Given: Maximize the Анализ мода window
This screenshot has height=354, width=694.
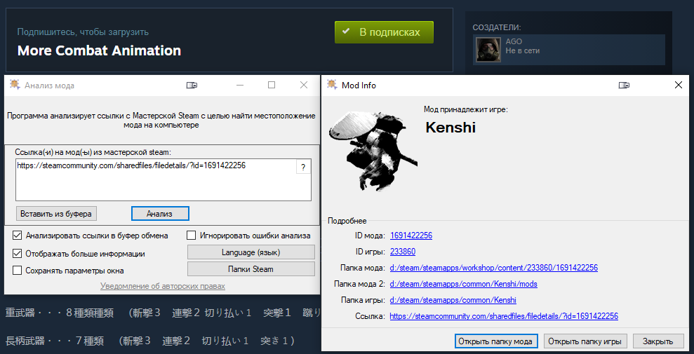Looking at the screenshot, I should coord(272,86).
